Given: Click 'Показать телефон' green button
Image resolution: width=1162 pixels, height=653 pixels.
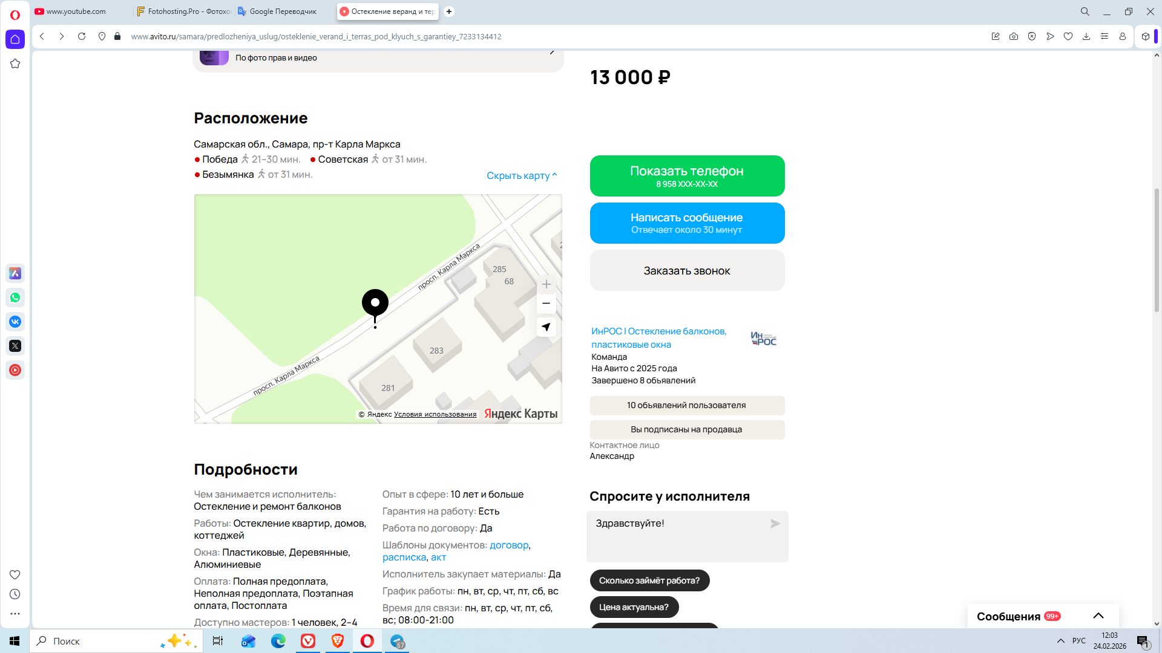Looking at the screenshot, I should pyautogui.click(x=687, y=176).
